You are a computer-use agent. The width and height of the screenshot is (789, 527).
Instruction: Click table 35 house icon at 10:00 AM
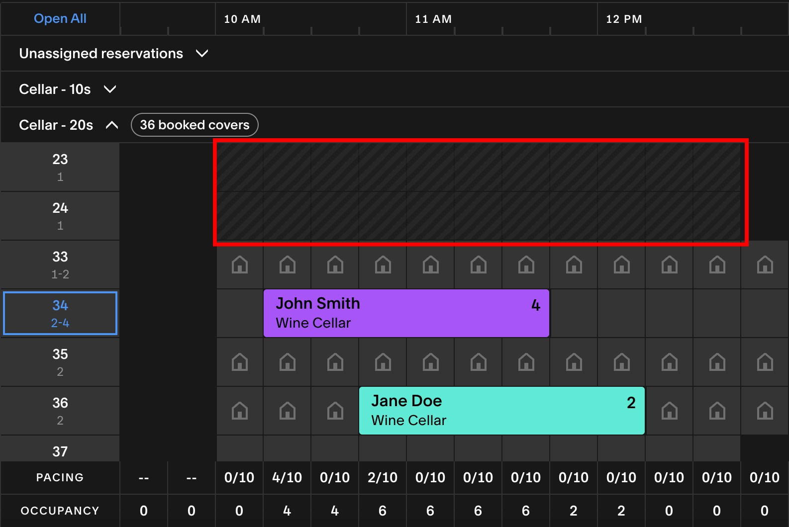click(x=240, y=362)
